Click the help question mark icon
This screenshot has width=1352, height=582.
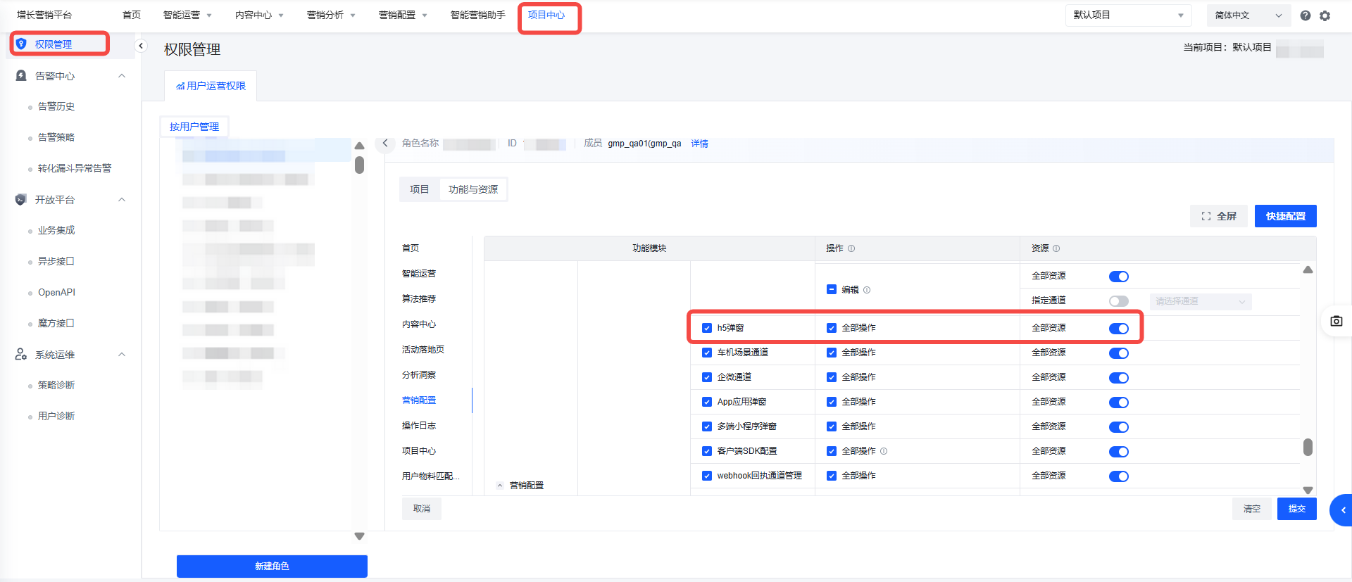pyautogui.click(x=1305, y=15)
